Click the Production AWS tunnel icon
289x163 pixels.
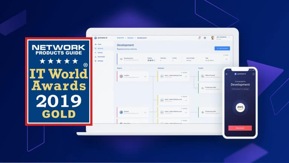click(x=202, y=88)
